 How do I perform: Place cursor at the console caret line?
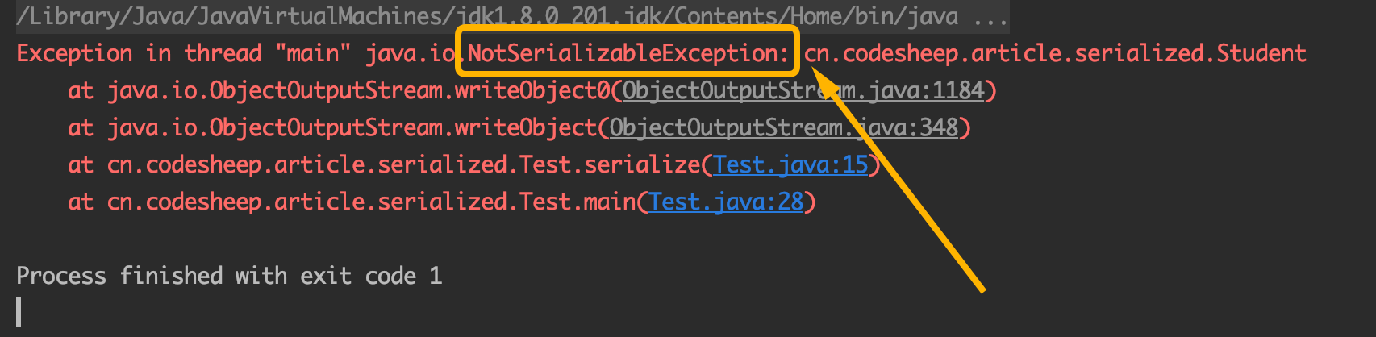coord(19,312)
